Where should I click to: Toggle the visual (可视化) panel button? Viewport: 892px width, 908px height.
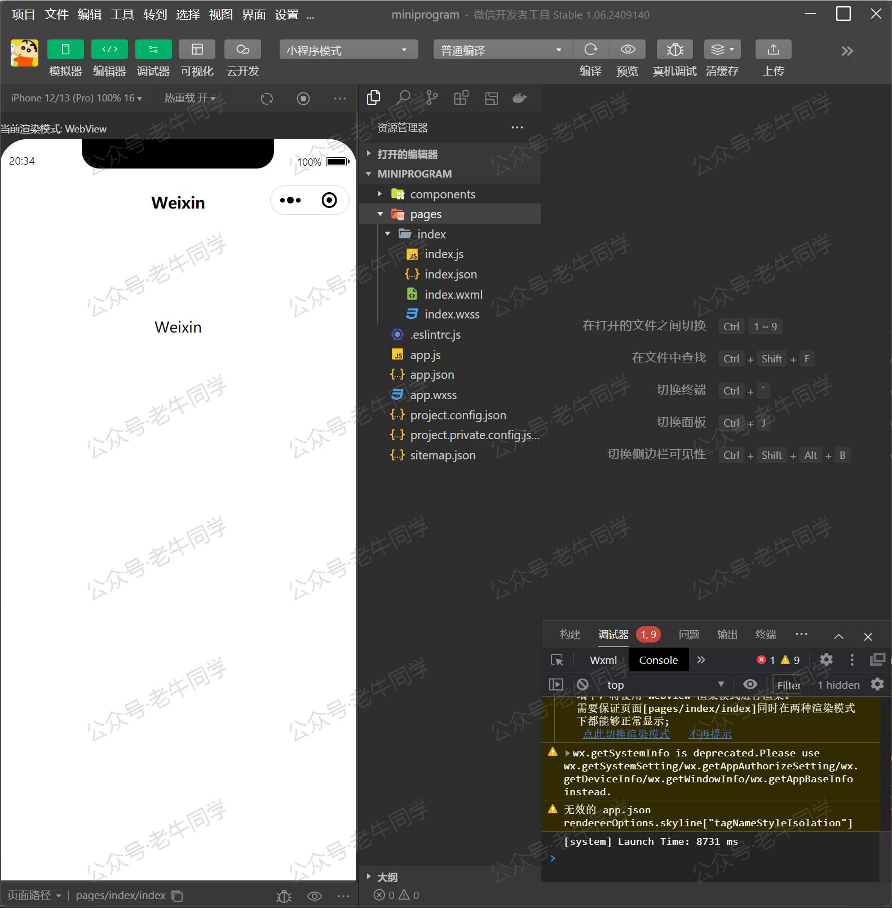(197, 50)
